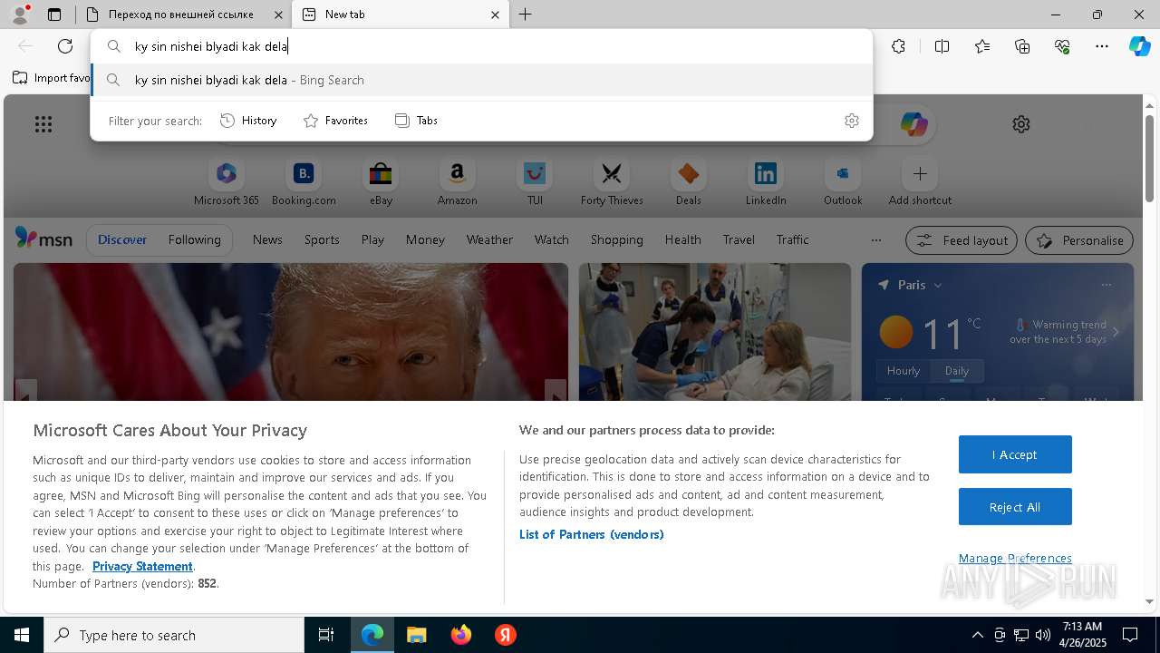Select the Bing Search suggestion
The height and width of the screenshot is (653, 1160).
tap(482, 80)
